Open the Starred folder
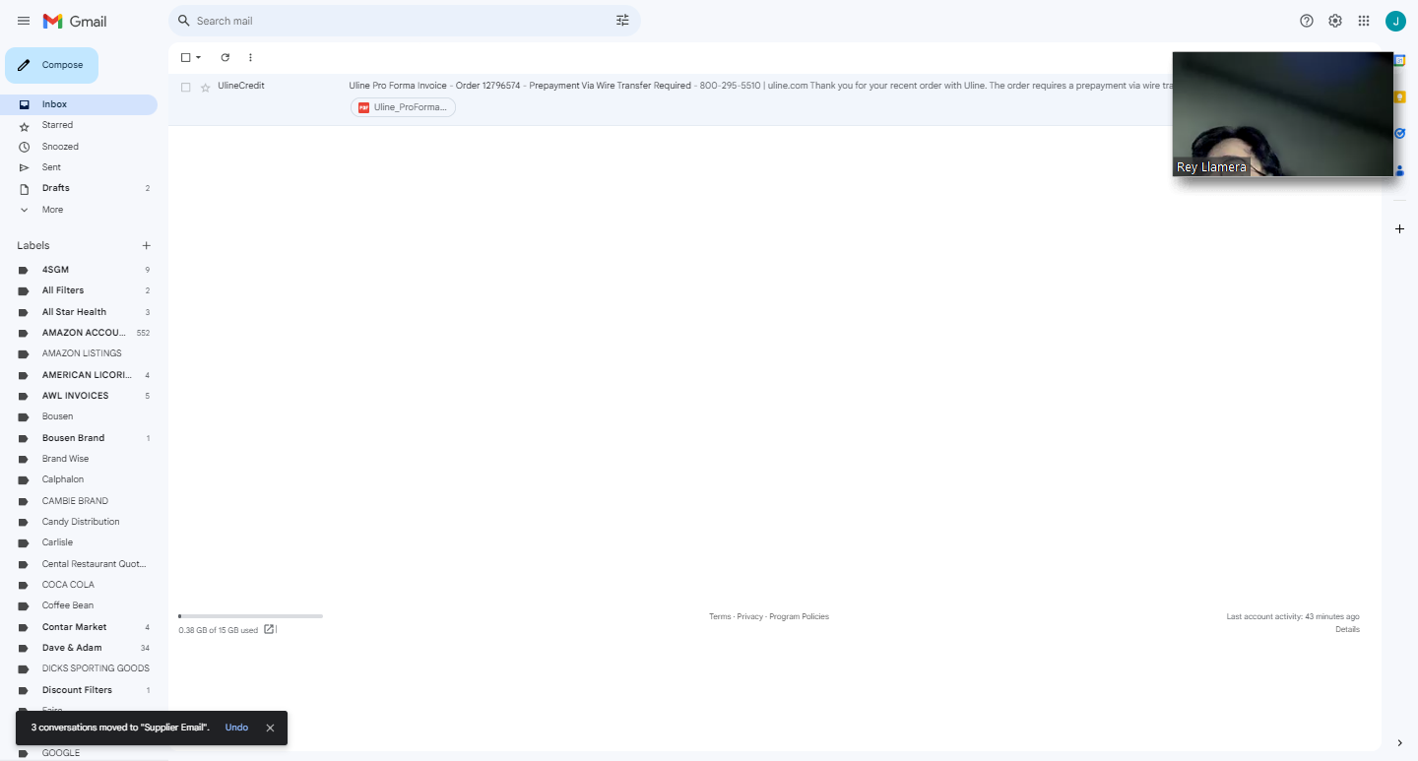The image size is (1418, 761). click(x=79, y=125)
